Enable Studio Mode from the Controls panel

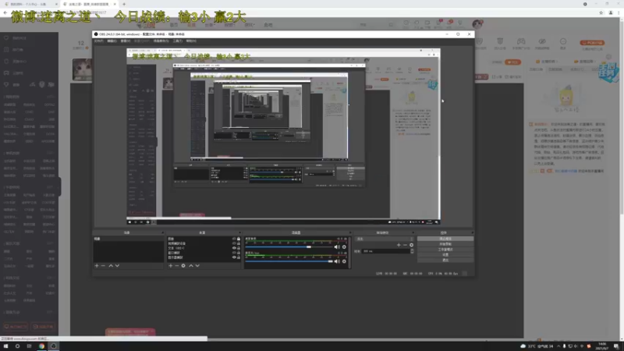[445, 250]
